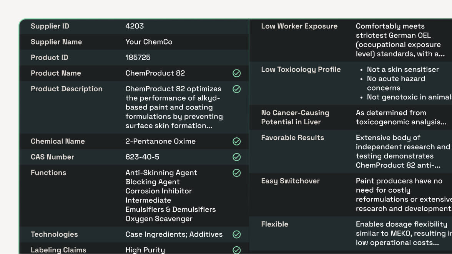Select the Anti-Skinning Agent function
452x254 pixels.
pyautogui.click(x=161, y=173)
